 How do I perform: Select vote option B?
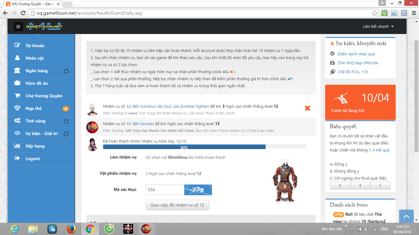360,185
